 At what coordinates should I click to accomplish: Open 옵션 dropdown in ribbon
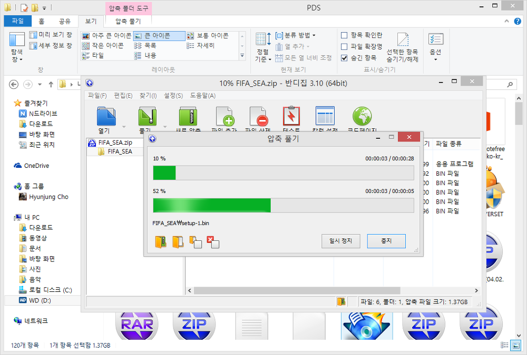coord(436,47)
